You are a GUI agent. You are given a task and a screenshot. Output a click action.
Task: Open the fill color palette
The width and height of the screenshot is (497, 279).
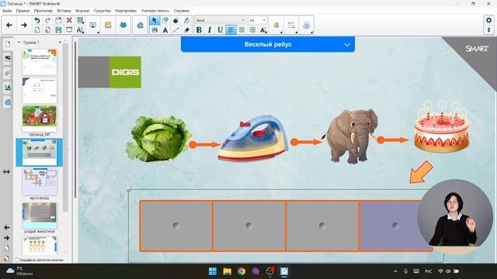(x=276, y=25)
